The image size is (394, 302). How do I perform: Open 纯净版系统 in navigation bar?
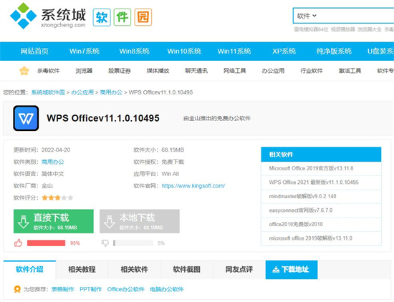click(x=334, y=52)
